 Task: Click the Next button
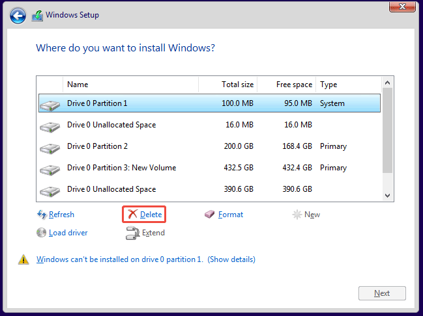tap(382, 293)
